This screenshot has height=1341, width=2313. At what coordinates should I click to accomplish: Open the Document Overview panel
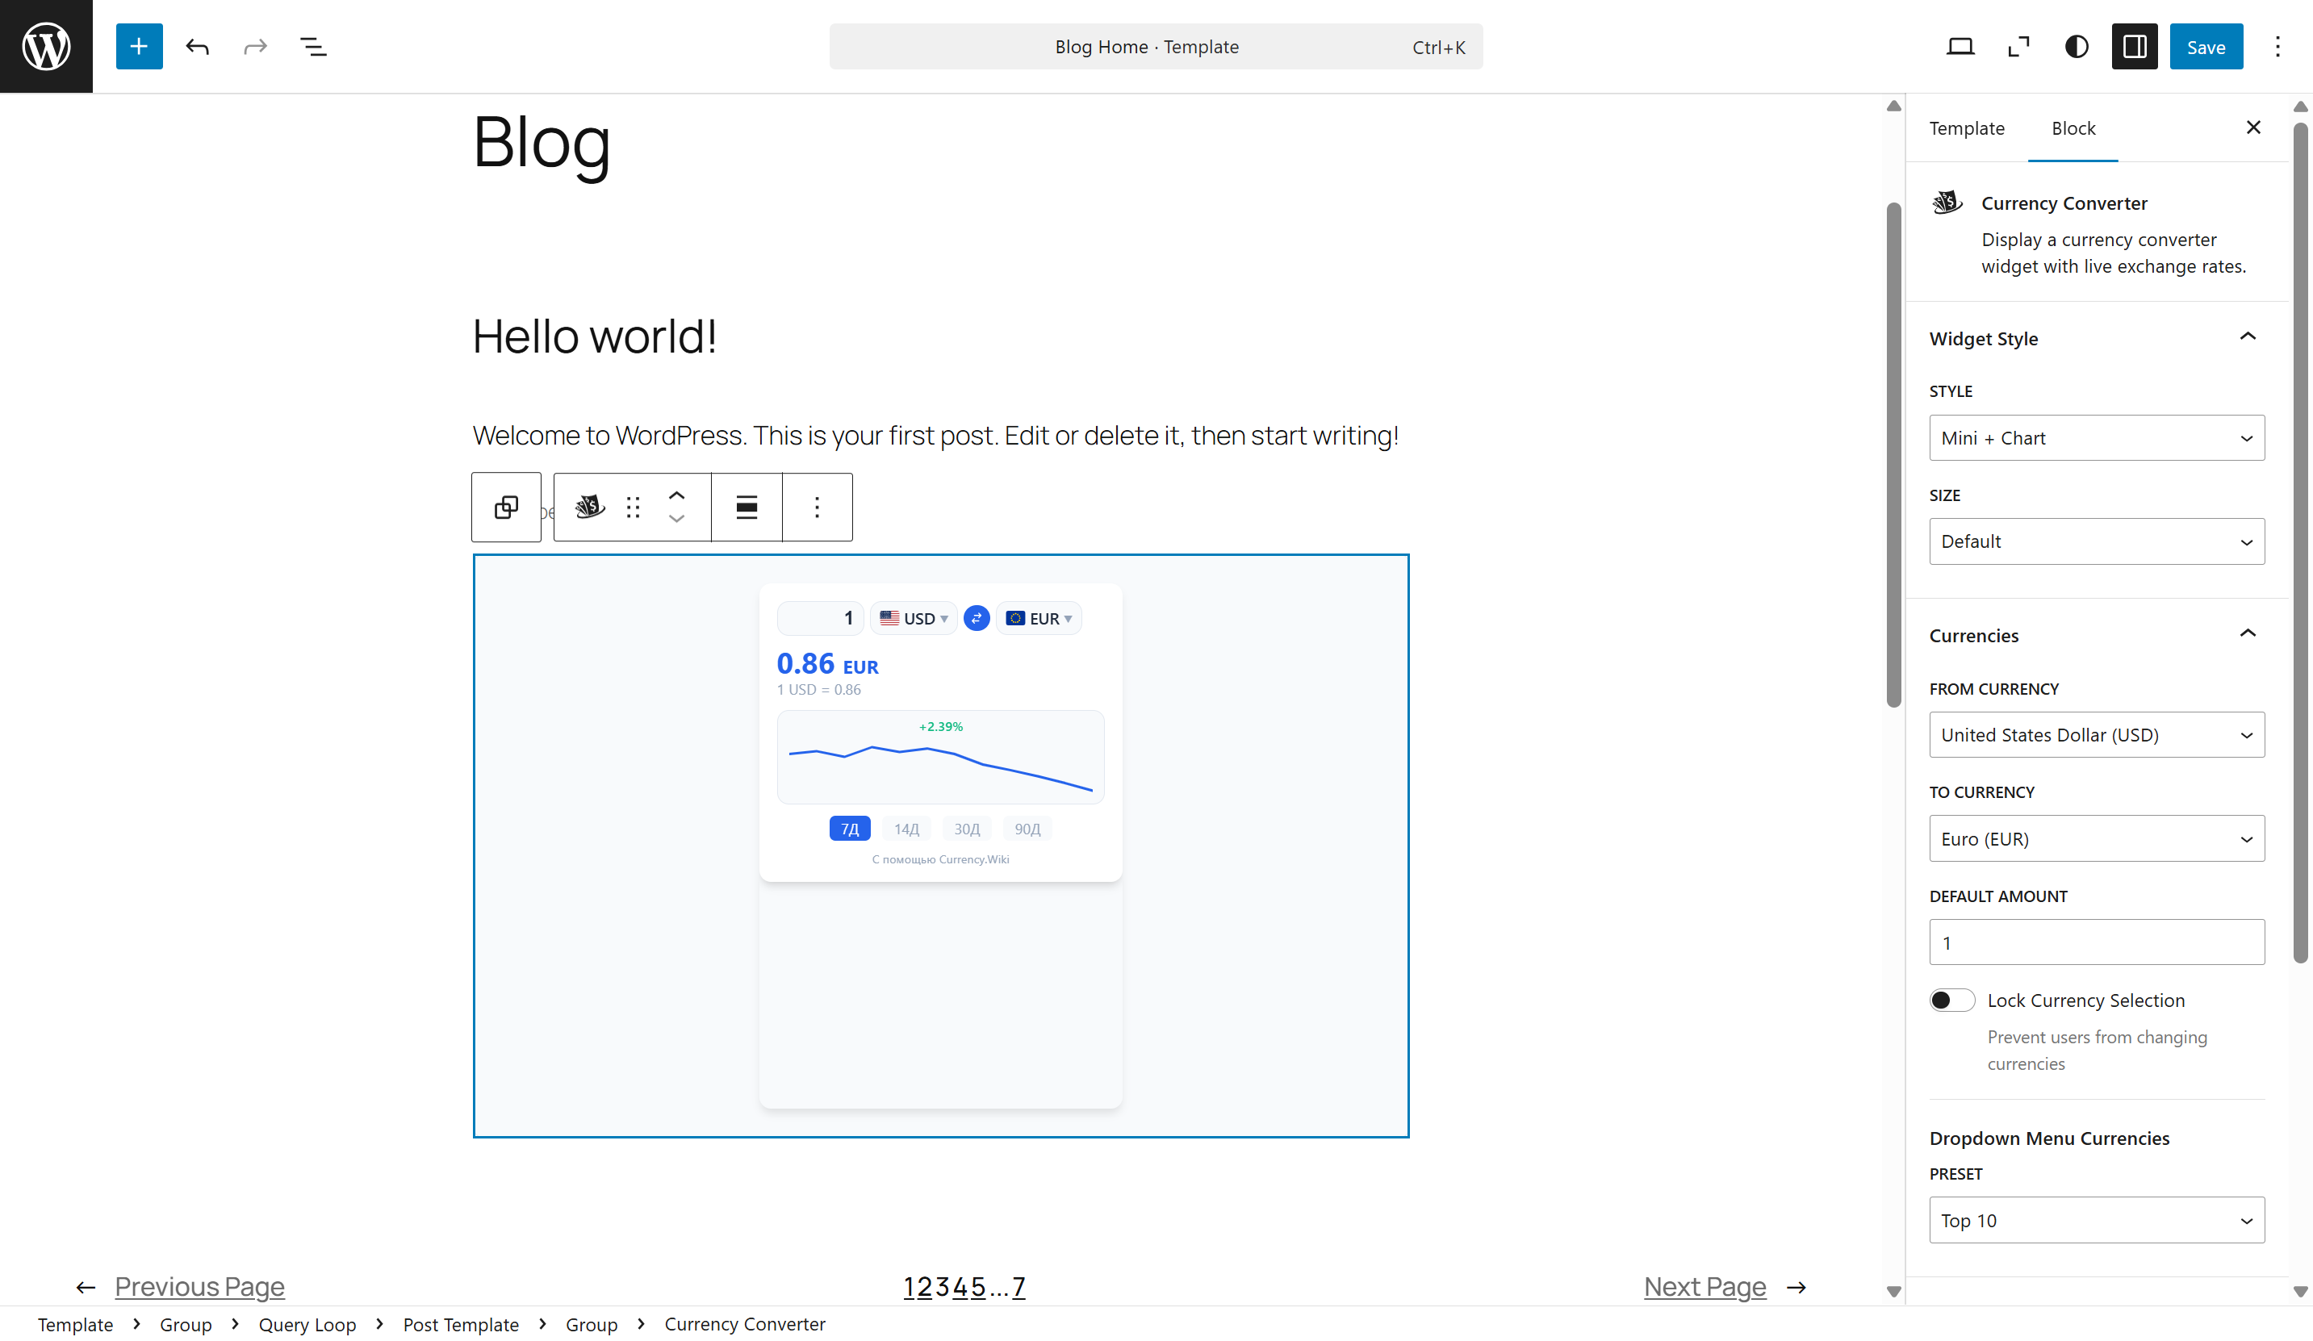tap(315, 46)
